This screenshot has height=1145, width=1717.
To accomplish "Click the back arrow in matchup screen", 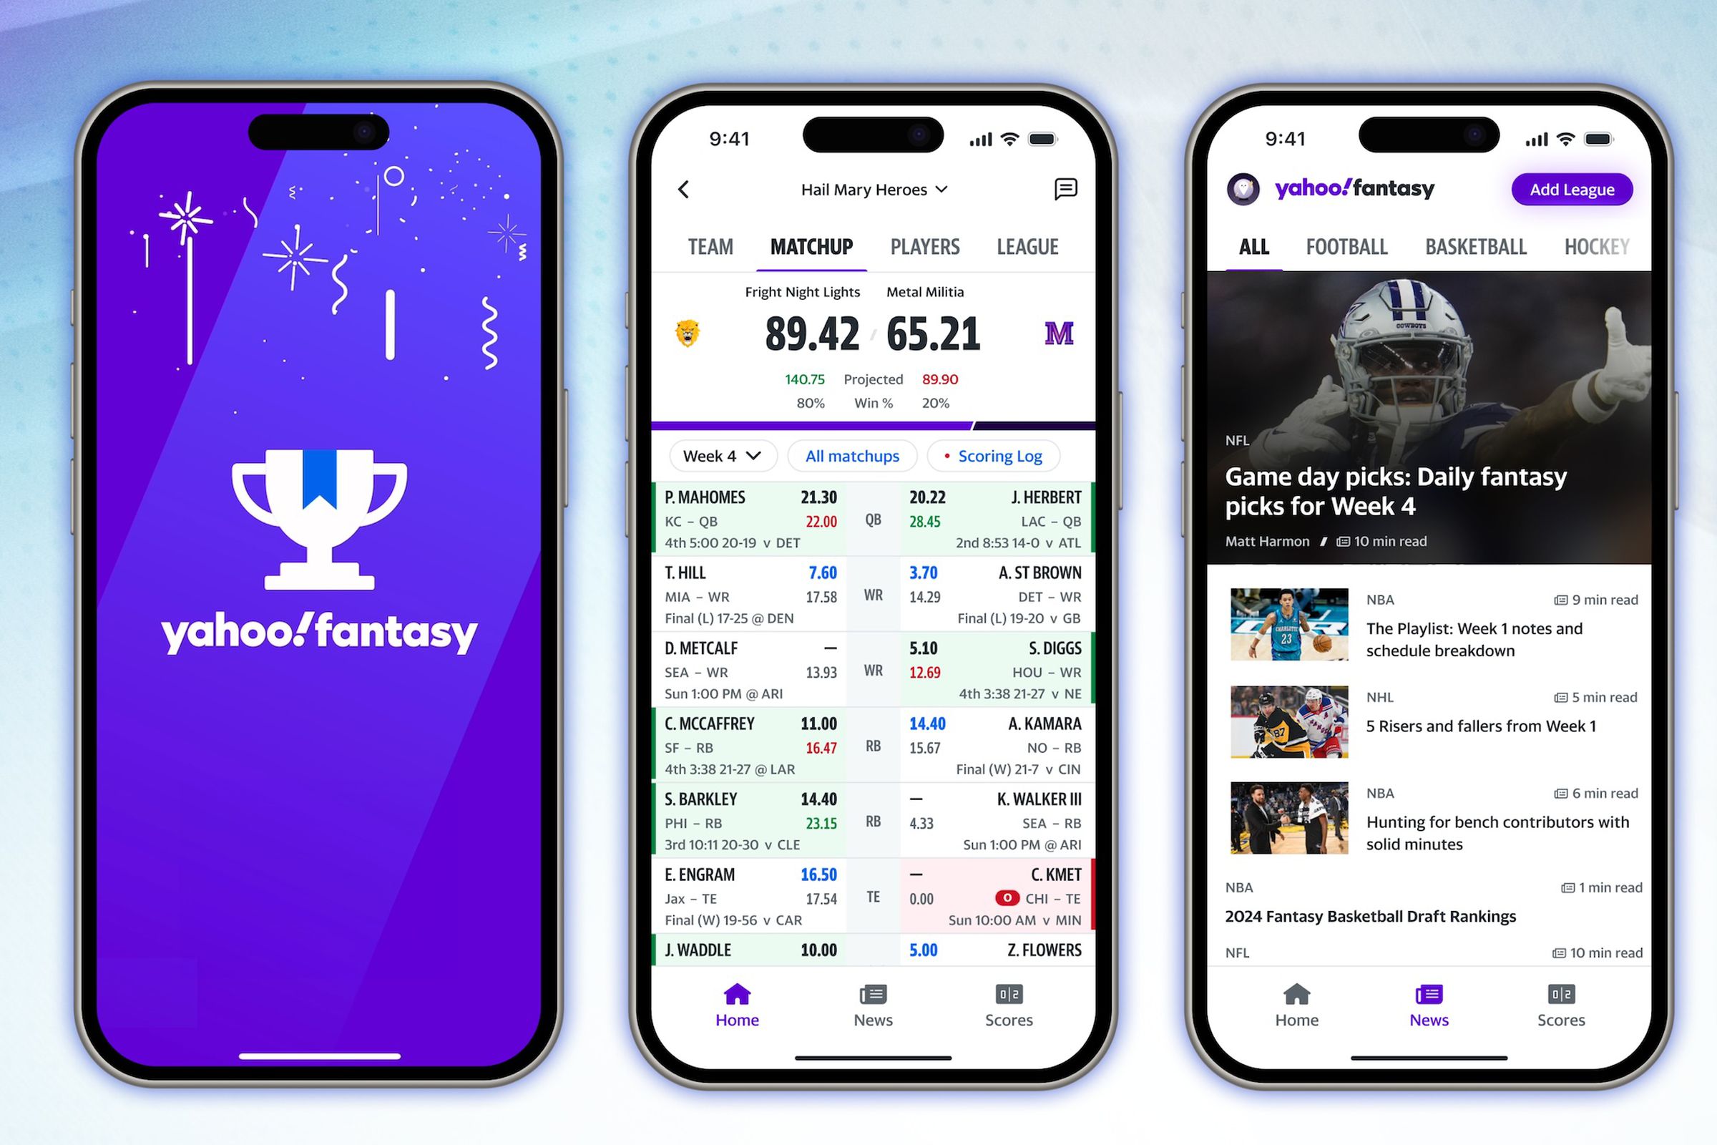I will point(685,189).
